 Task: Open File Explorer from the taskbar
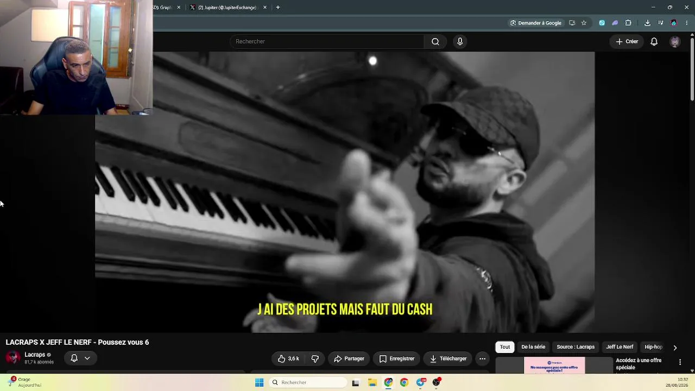[372, 382]
